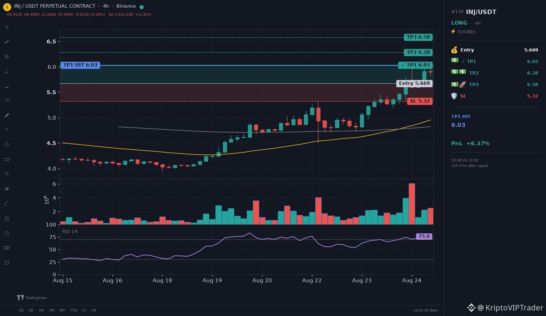
Task: Switch to the 1Y time range
Action: coord(84,310)
